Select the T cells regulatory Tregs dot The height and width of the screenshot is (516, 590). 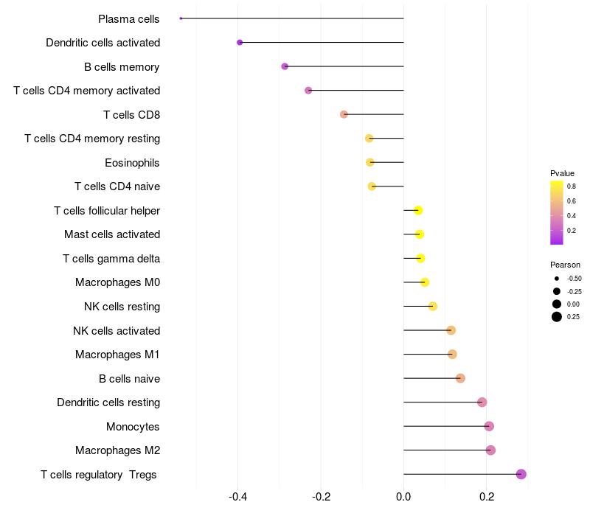tap(521, 474)
